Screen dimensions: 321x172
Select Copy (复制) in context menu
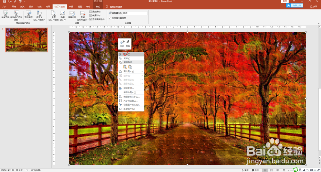[131, 58]
